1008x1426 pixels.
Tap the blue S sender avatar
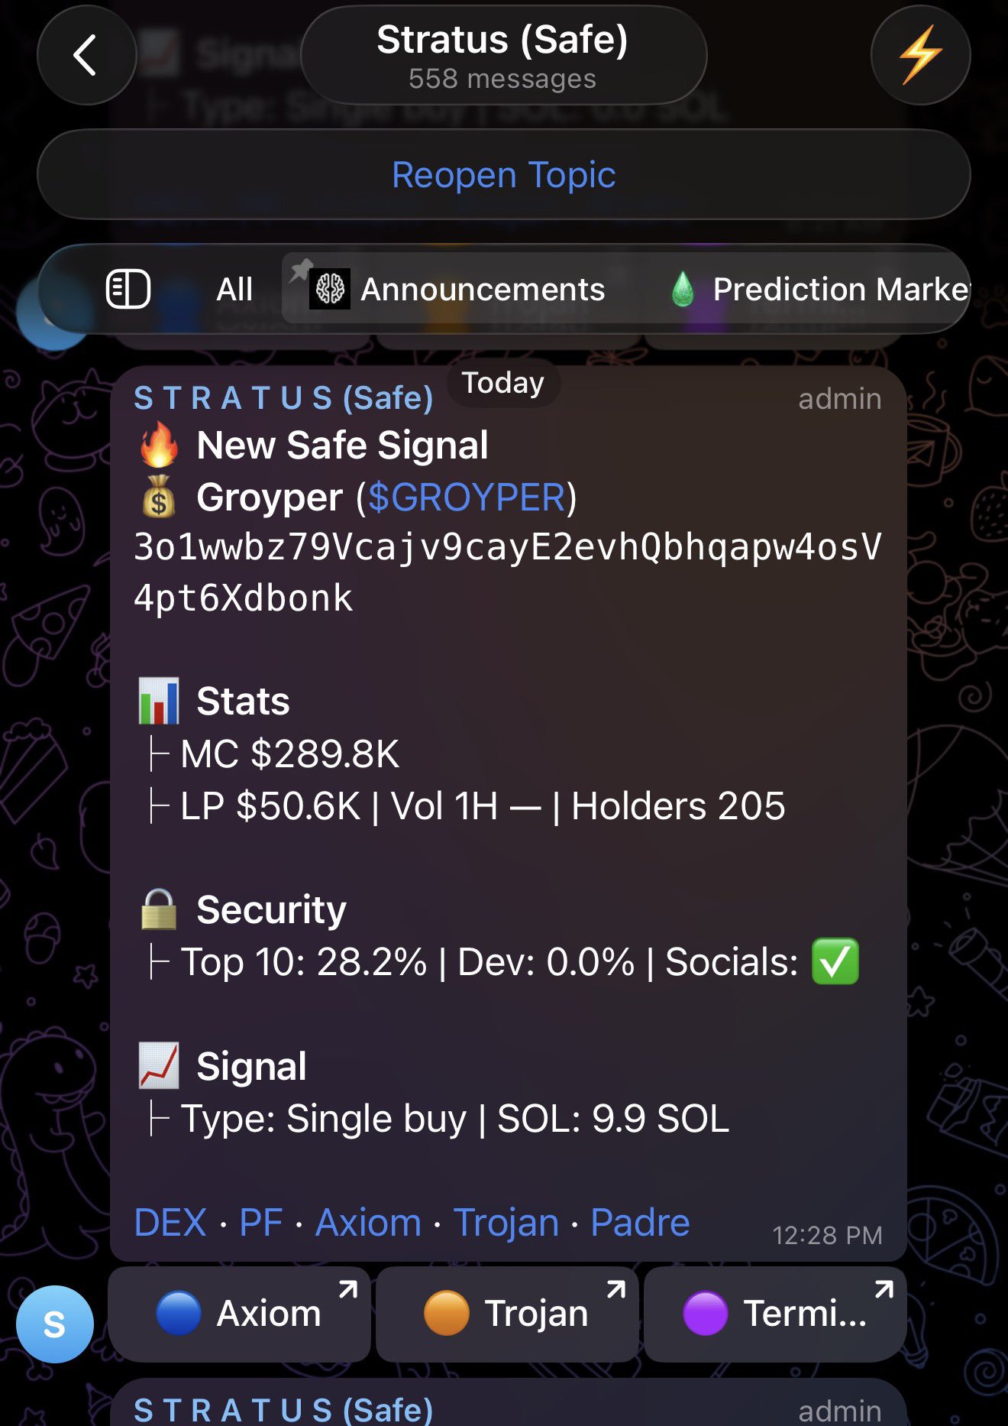point(55,1324)
